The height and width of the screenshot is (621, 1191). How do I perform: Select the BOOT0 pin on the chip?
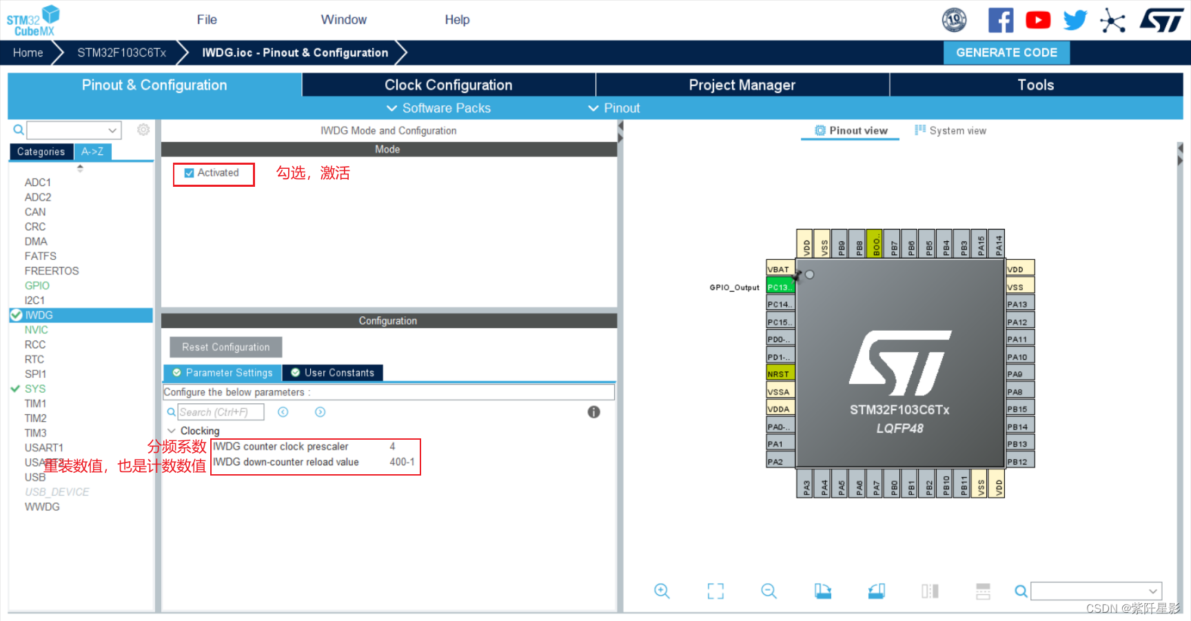pos(875,243)
